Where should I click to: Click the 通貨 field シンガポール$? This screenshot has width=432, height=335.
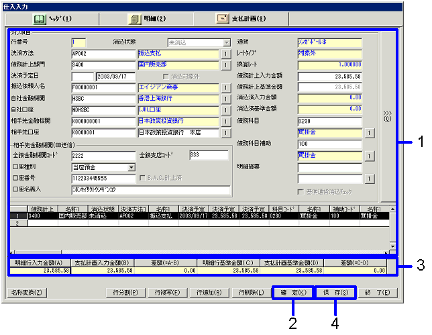tap(330, 42)
